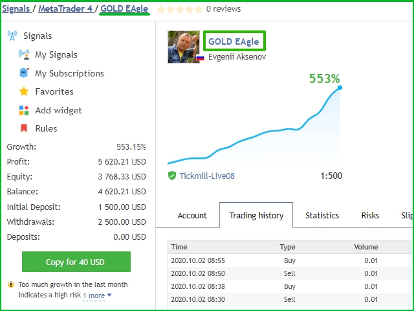Click trade row 2020.10.02 08:38

[290, 286]
